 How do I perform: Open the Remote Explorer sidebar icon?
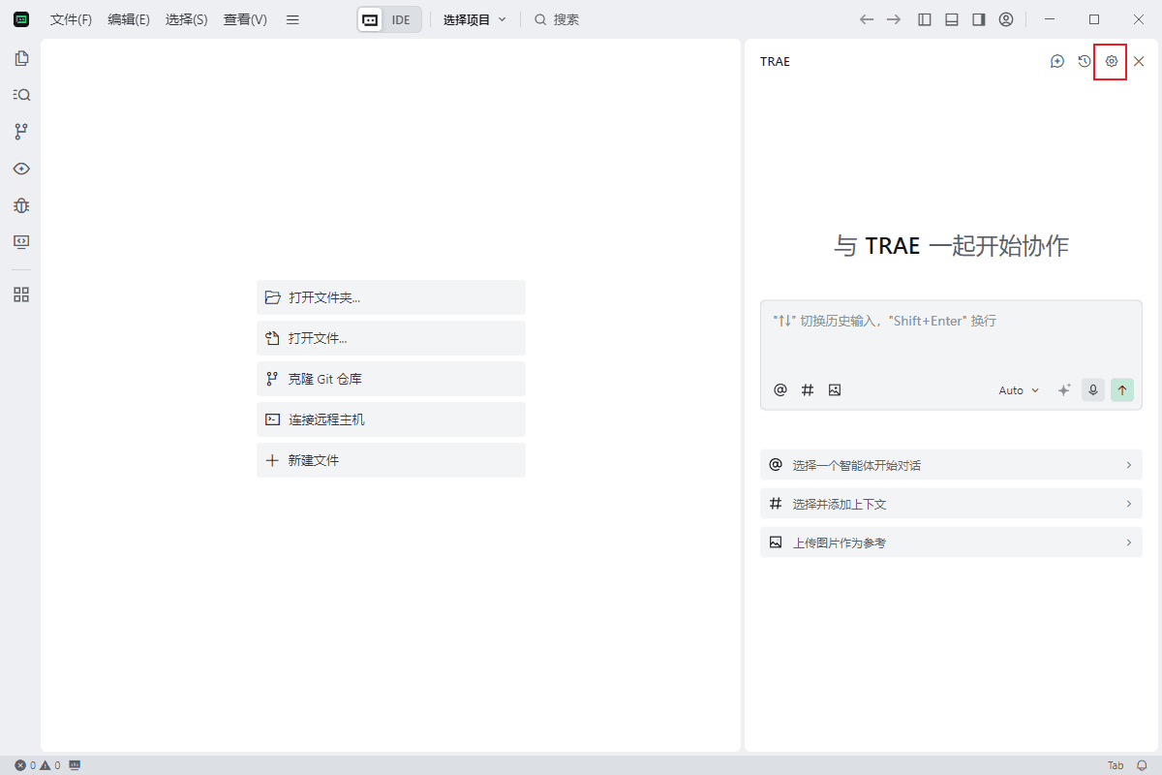tap(21, 241)
